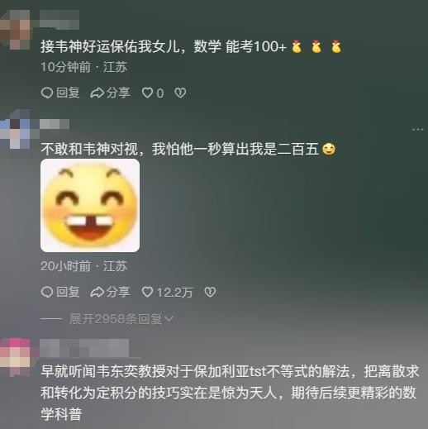Screen dimensions: 428x429
Task: Tap the 韦东奕教授 comment text
Action: pyautogui.click(x=230, y=393)
